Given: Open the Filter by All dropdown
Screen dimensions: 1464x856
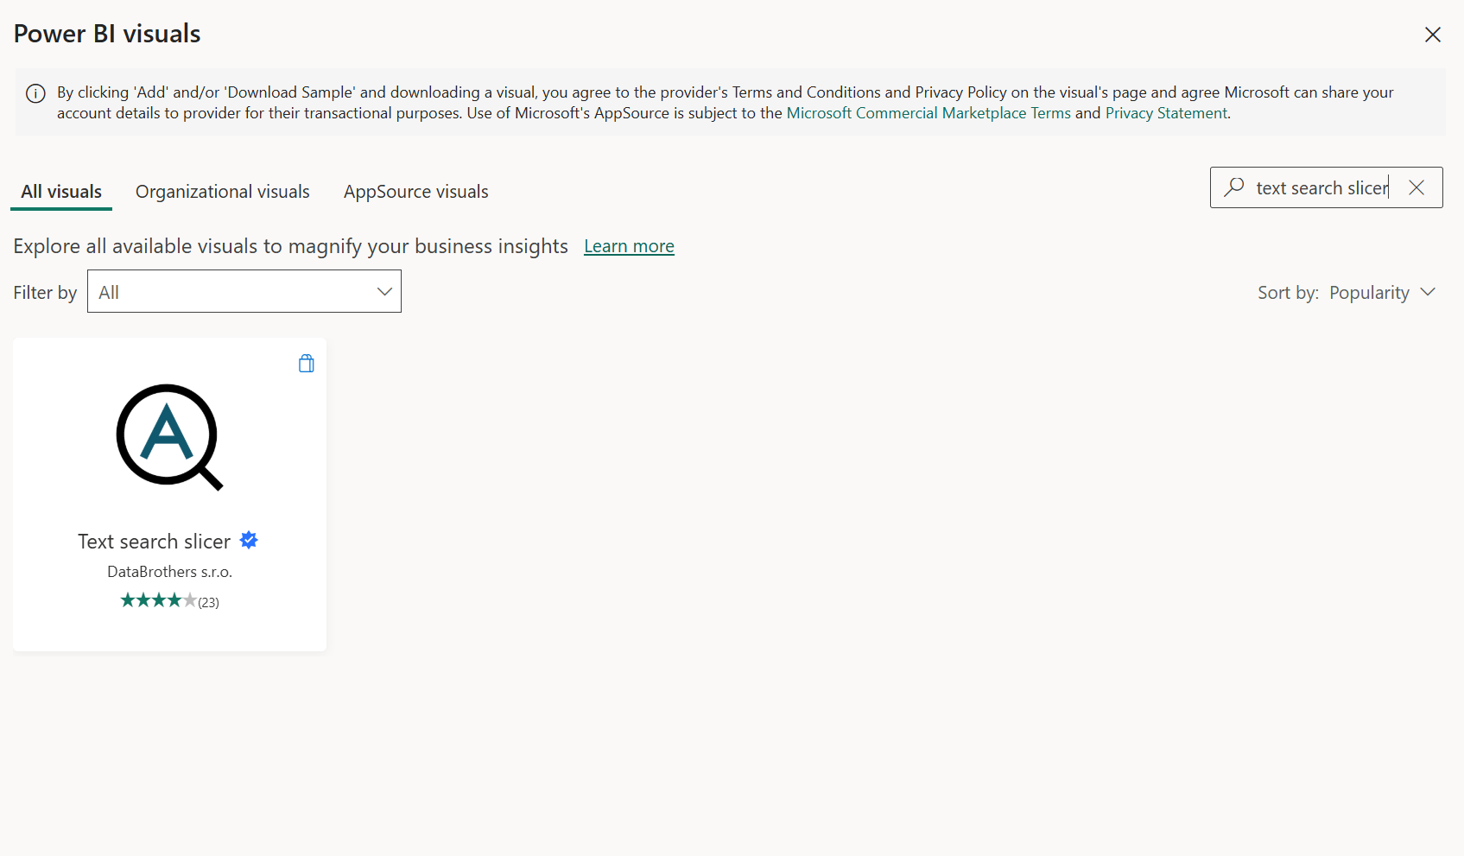Looking at the screenshot, I should [x=244, y=291].
